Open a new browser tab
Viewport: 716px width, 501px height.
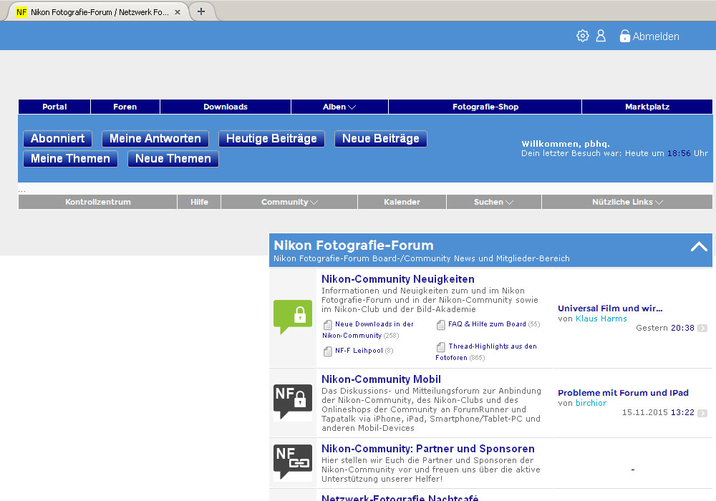201,11
